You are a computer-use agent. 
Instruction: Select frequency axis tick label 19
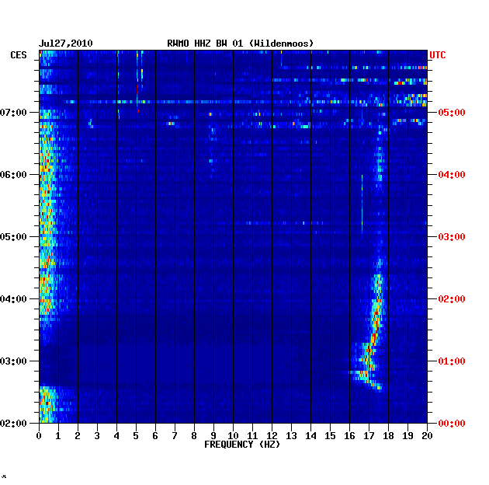pos(407,436)
